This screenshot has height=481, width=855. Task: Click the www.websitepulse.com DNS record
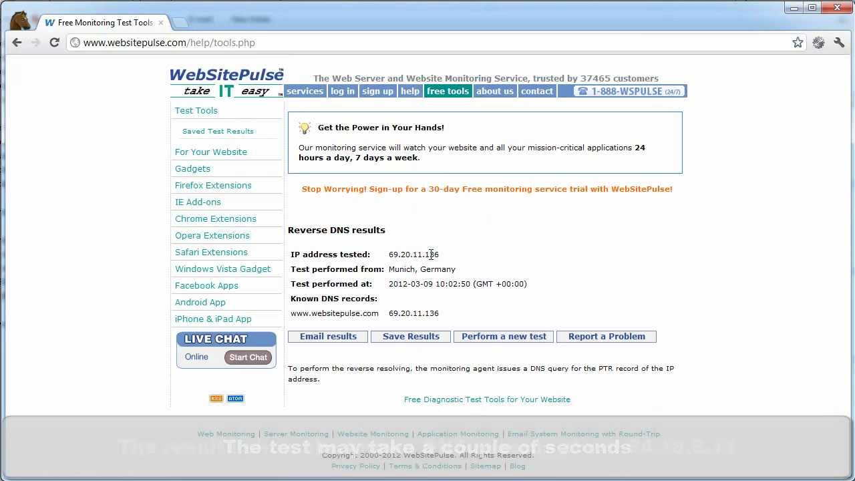[334, 313]
